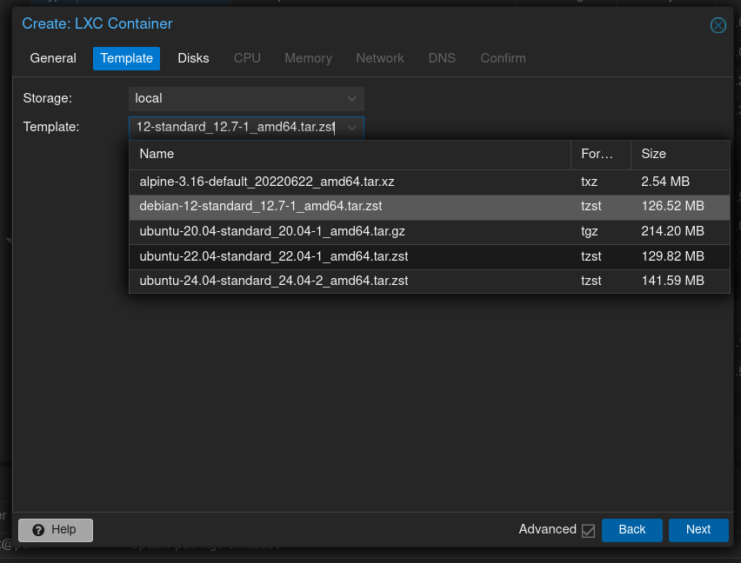
Task: Toggle the Advanced checkbox
Action: pos(588,530)
